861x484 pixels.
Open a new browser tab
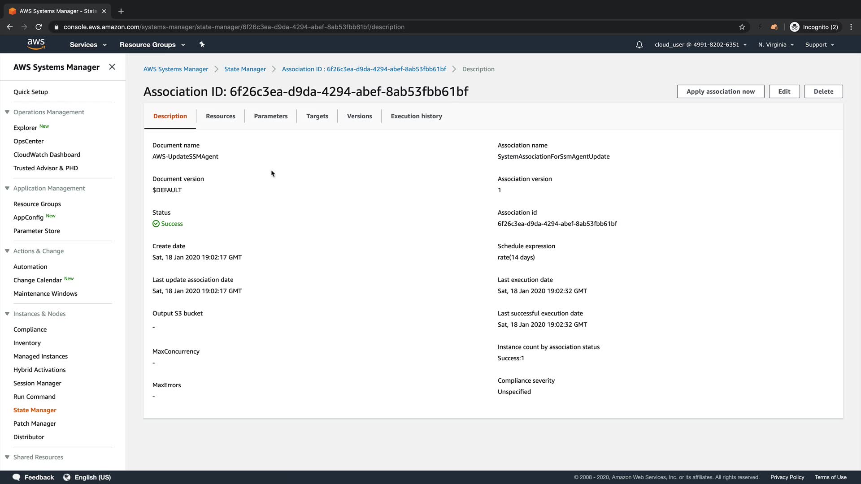click(x=121, y=11)
